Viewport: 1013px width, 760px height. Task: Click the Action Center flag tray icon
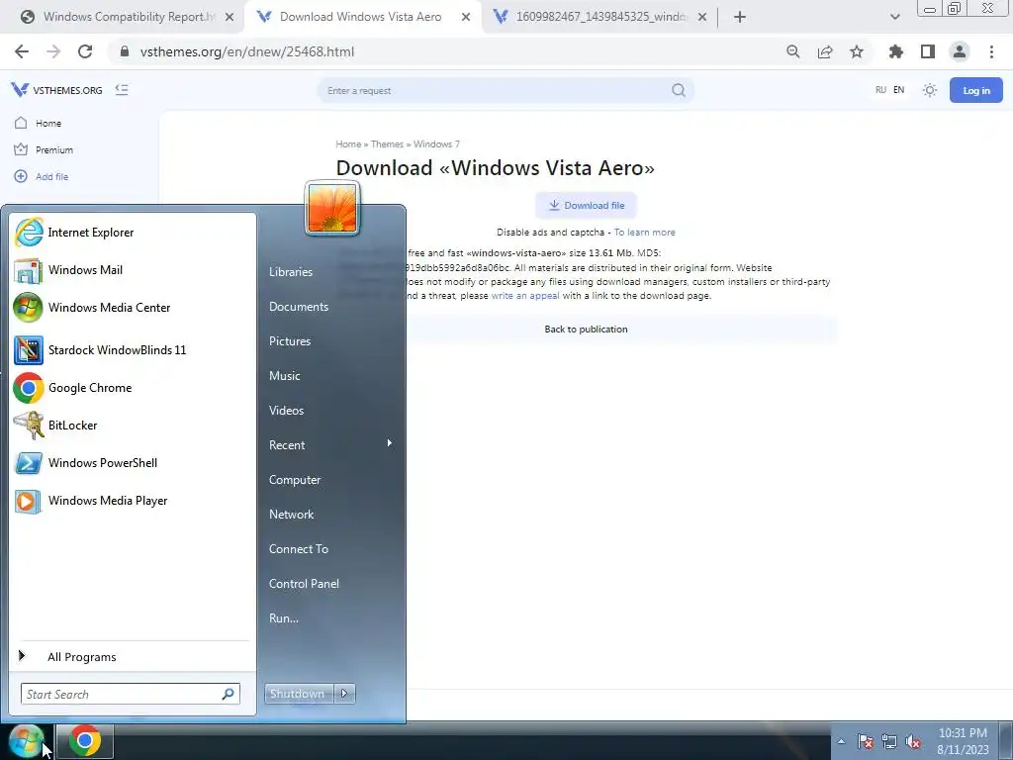[x=866, y=741]
